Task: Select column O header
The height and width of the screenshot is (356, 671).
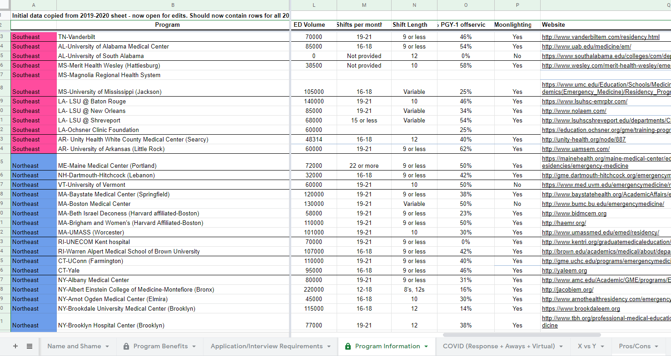Action: (466, 5)
